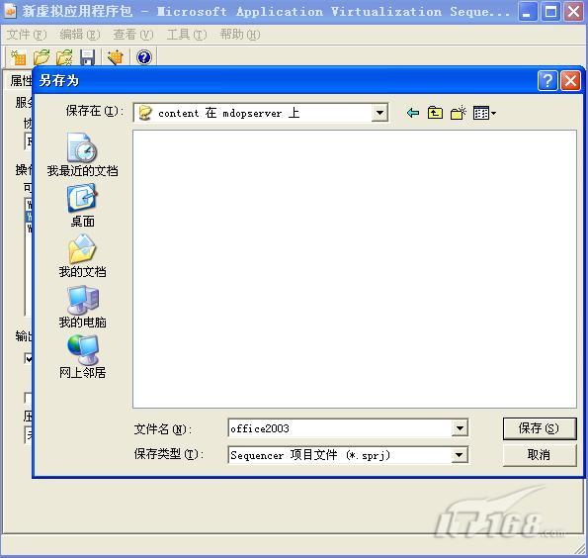Click the blue help icon in main toolbar
This screenshot has height=558, width=588.
click(x=144, y=57)
